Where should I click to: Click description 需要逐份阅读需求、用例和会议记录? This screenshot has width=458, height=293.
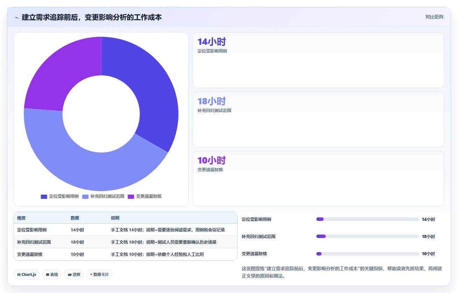[191, 230]
